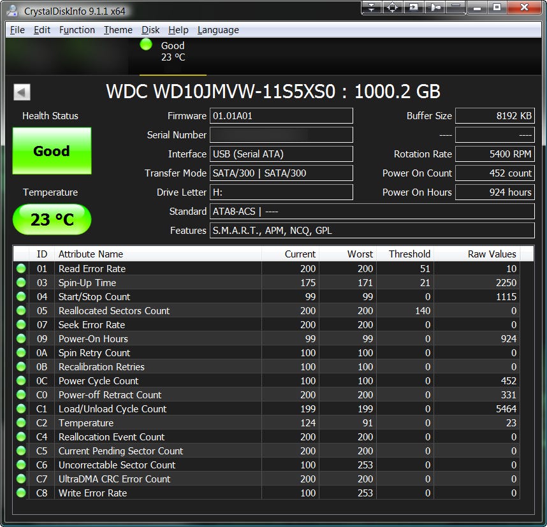Click the status orb for Reallocation Event Count
547x527 pixels.
pos(21,437)
